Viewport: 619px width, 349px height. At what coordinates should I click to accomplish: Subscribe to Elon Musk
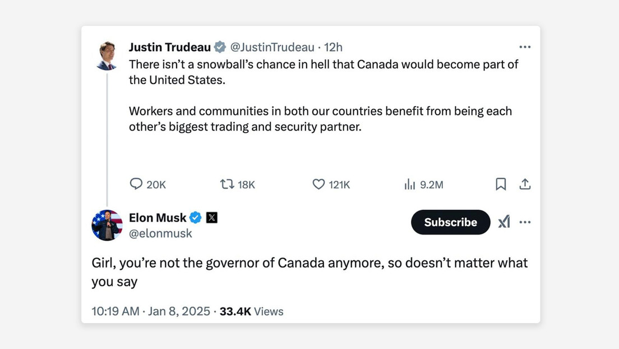pyautogui.click(x=450, y=222)
